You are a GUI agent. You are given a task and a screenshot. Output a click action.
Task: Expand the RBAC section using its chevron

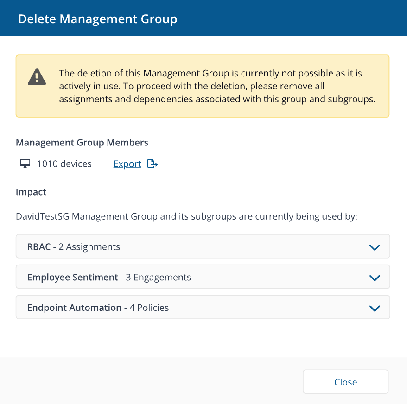[x=375, y=247]
